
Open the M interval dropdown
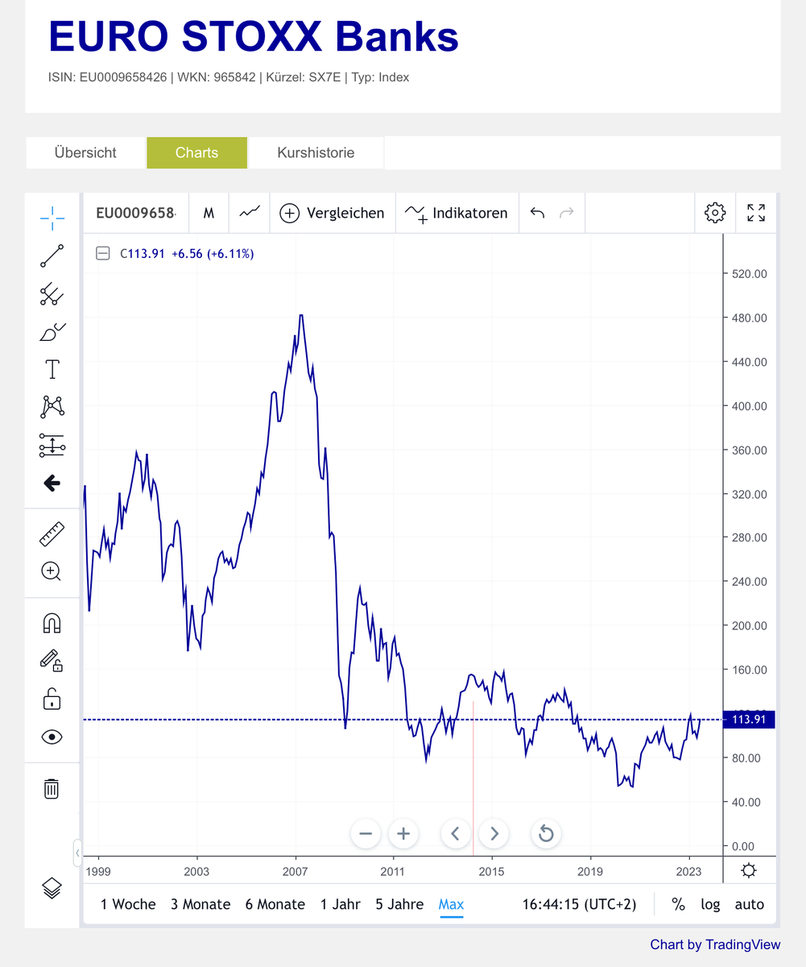[209, 213]
